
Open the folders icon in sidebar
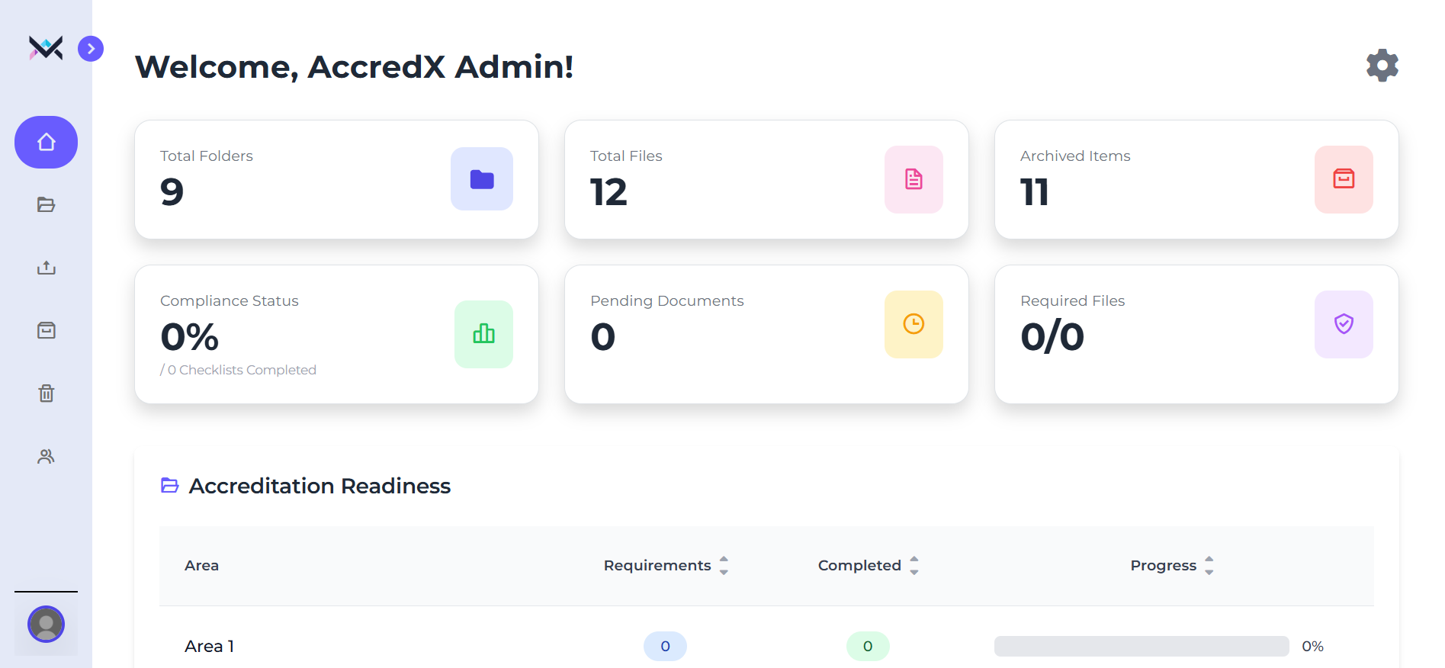[46, 205]
